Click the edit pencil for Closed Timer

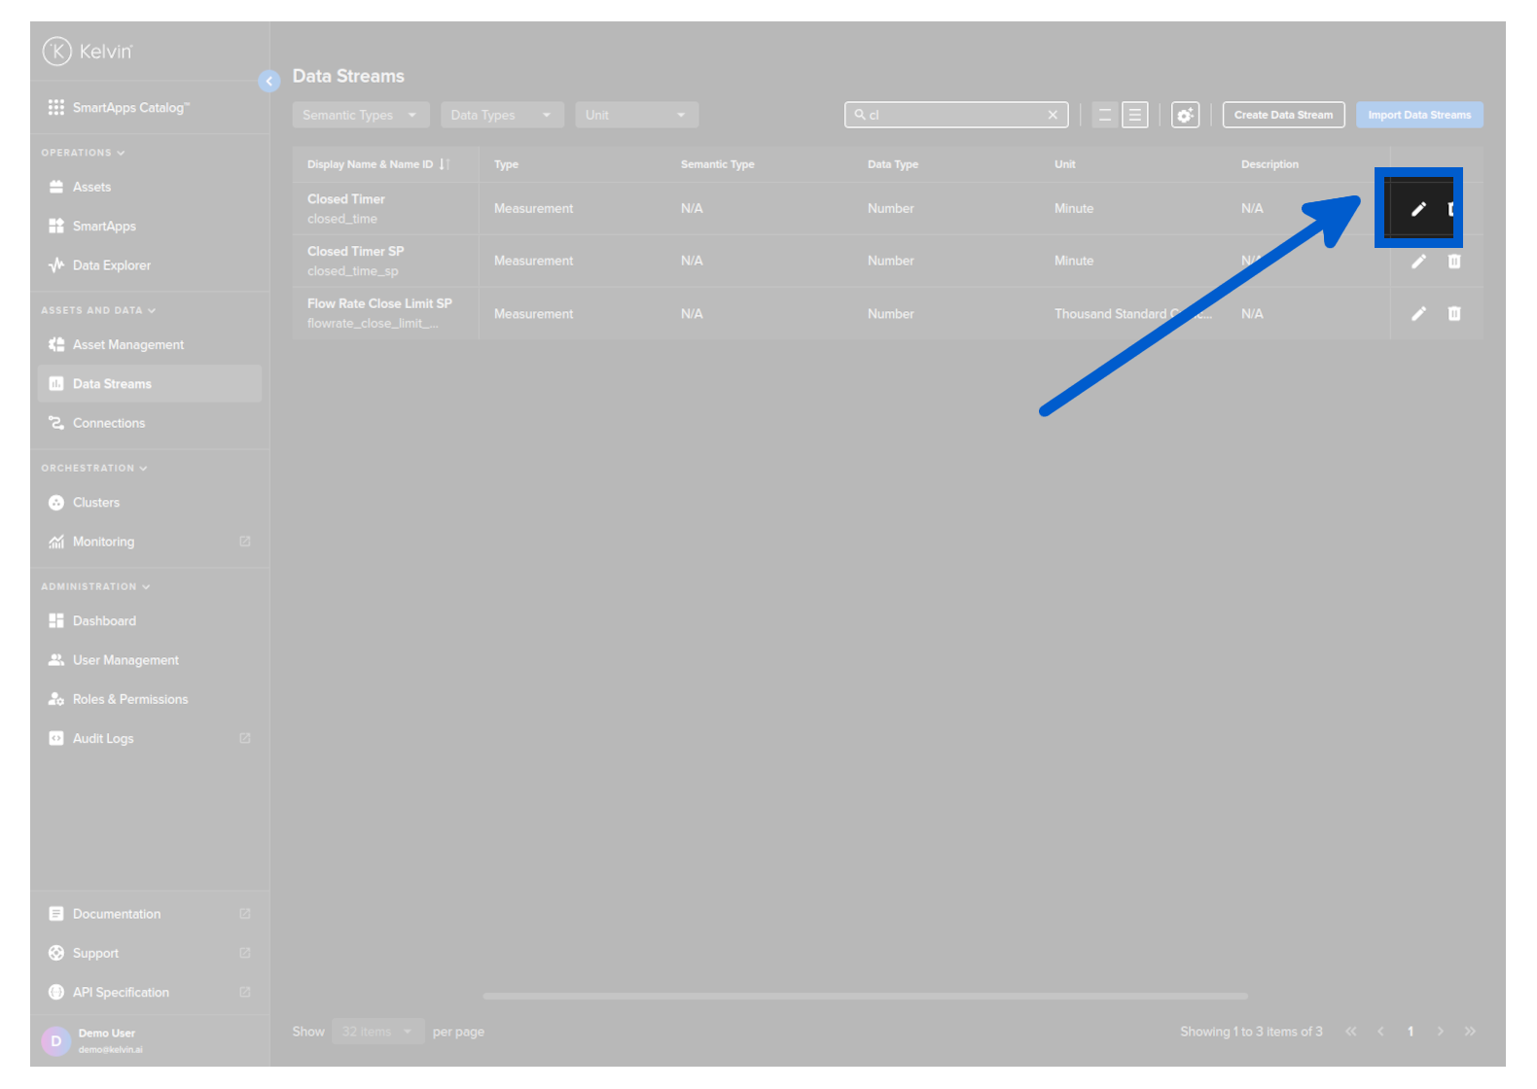coord(1418,209)
